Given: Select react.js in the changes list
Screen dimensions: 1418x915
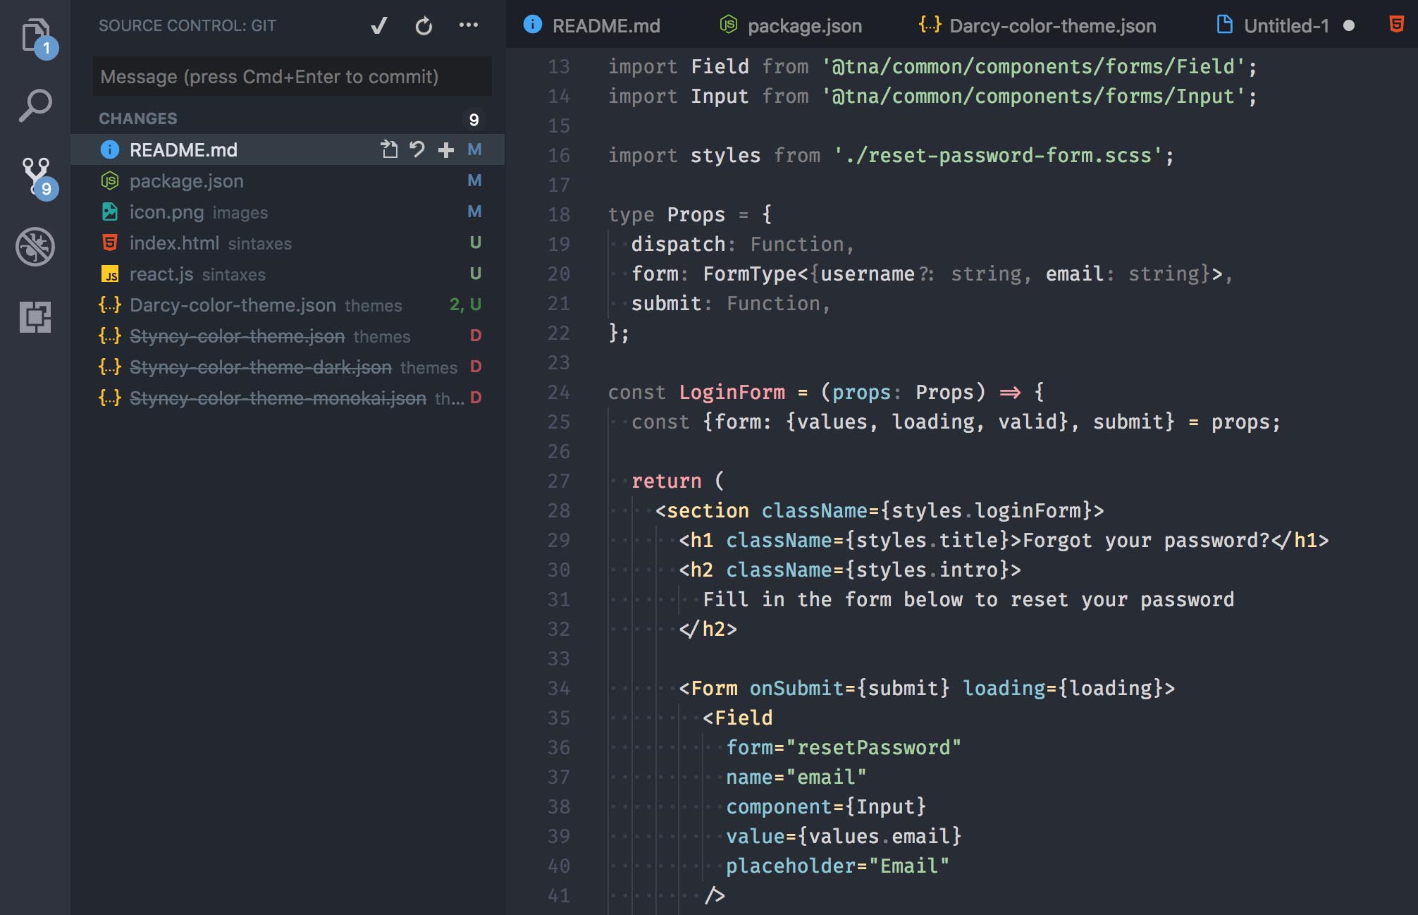Looking at the screenshot, I should 161,274.
